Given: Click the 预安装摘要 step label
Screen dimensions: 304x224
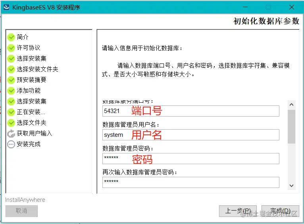Looking at the screenshot, I should (x=31, y=80).
